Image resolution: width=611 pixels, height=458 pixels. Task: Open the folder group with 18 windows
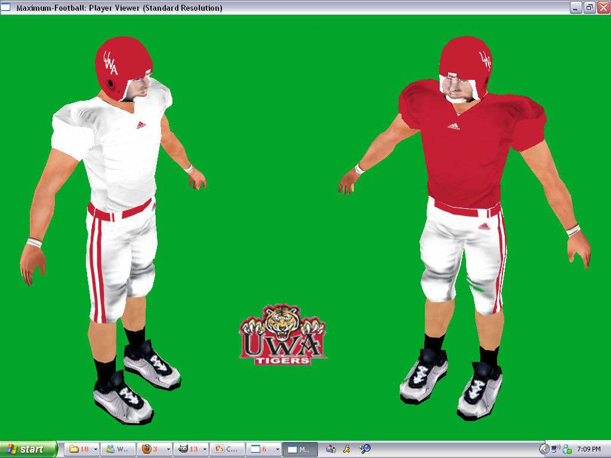(78, 449)
